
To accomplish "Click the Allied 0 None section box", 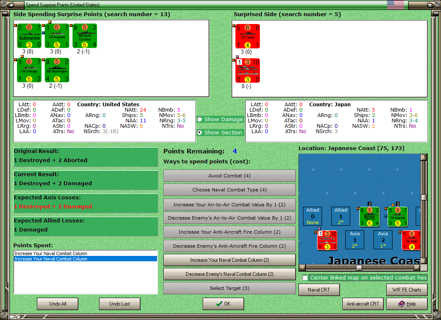I will tap(313, 216).
